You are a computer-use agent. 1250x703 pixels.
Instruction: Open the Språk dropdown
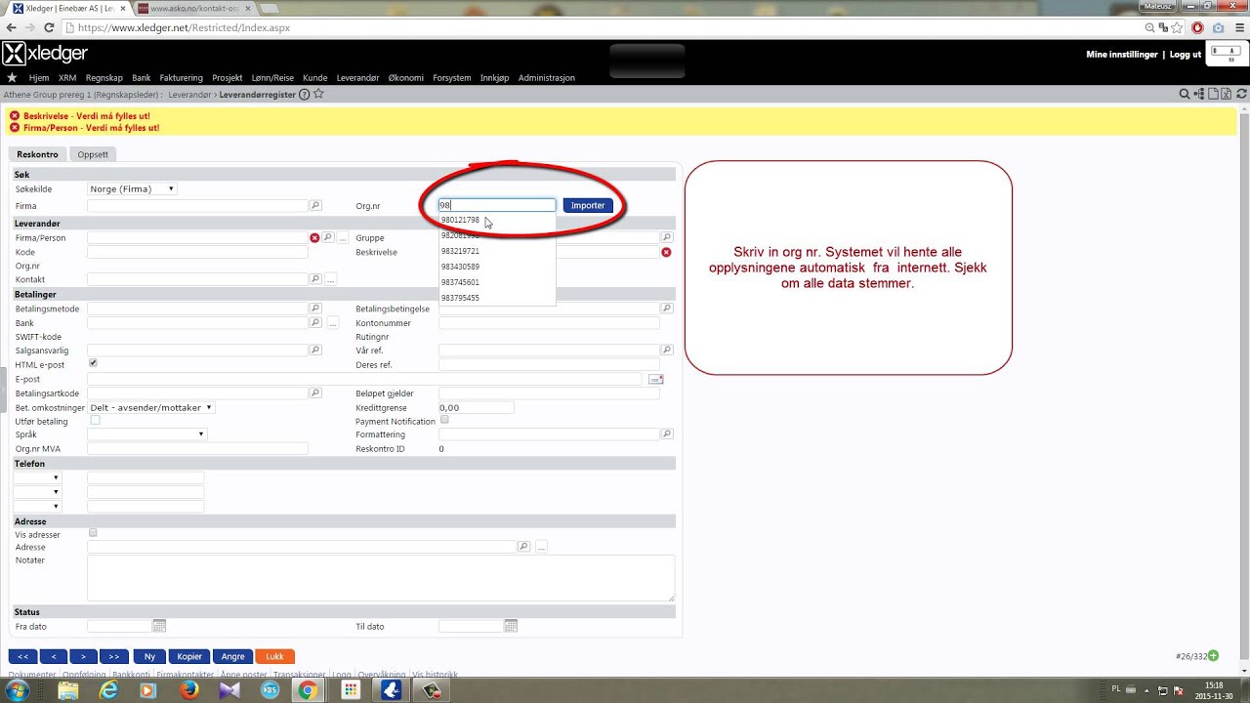tap(147, 434)
